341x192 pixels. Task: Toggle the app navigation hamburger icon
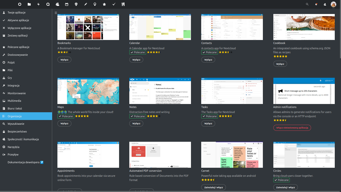(56, 12)
